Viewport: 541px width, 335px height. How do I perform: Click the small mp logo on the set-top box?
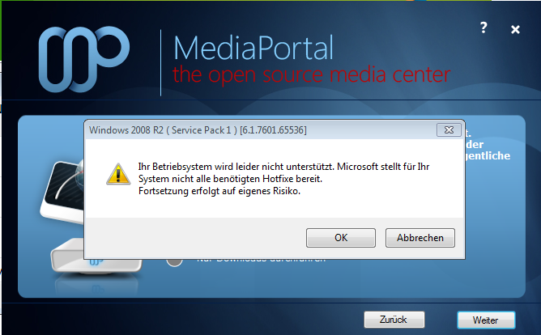coord(96,263)
